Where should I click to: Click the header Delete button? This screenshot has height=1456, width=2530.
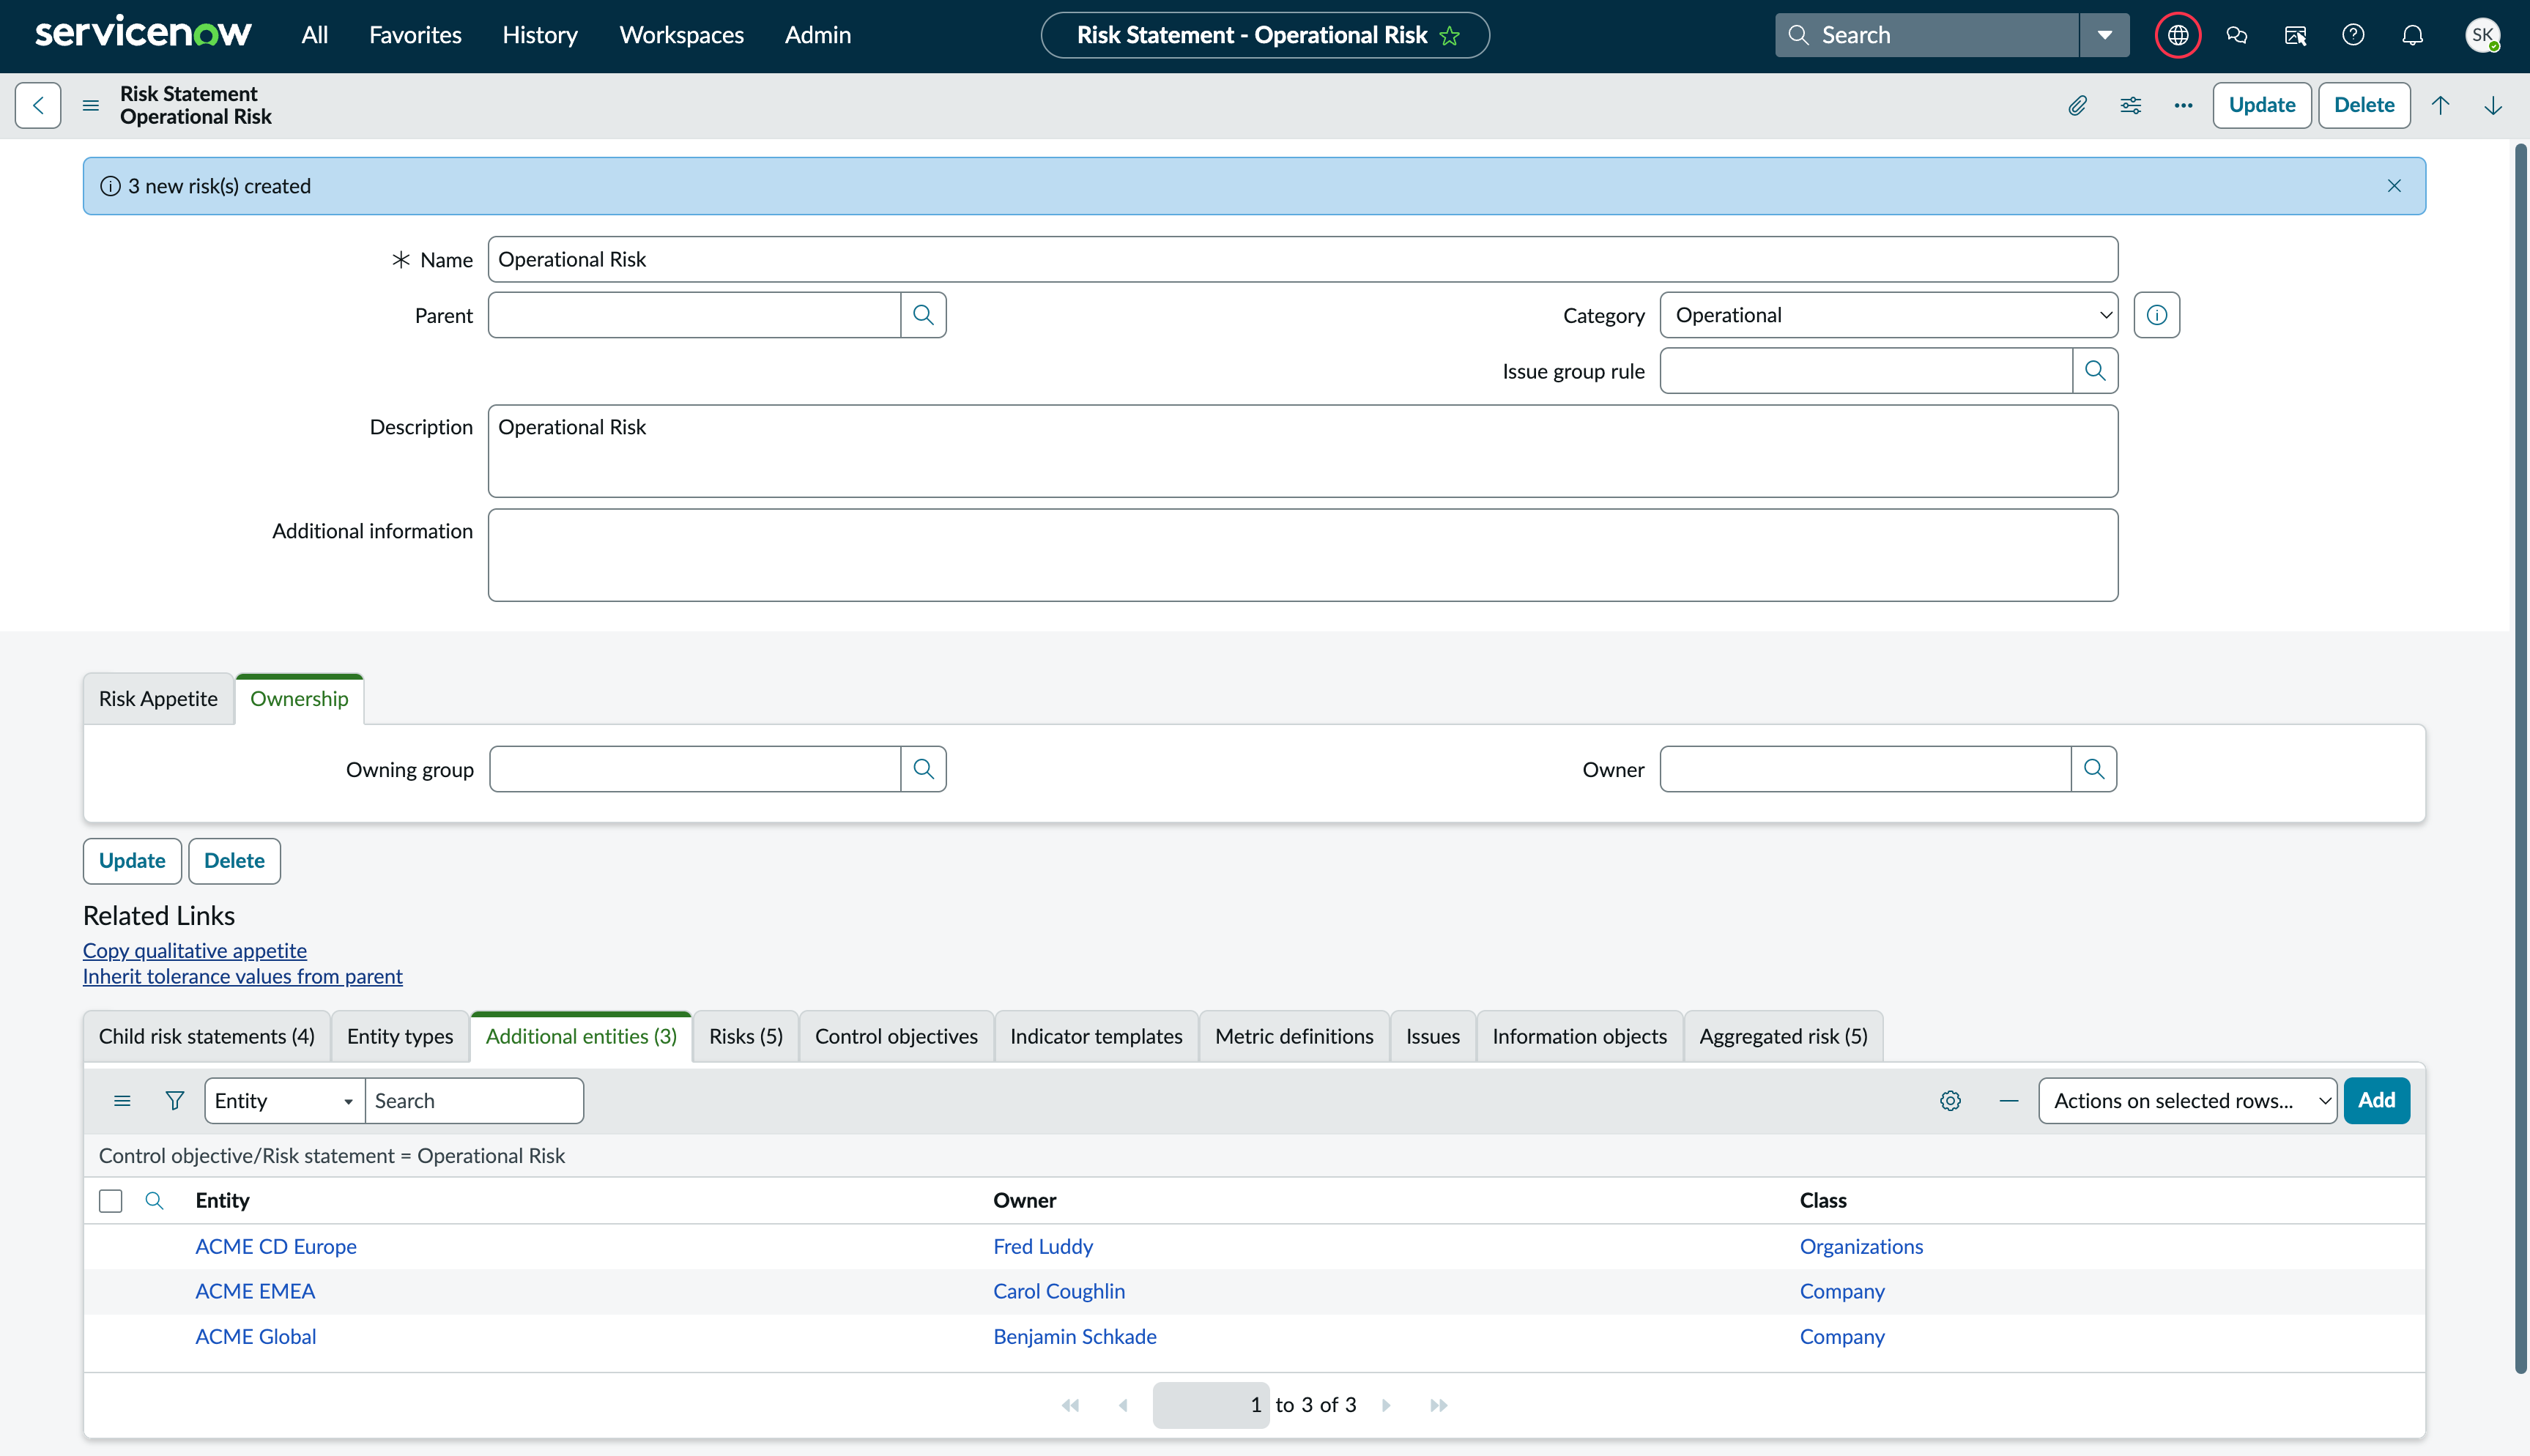2364,105
